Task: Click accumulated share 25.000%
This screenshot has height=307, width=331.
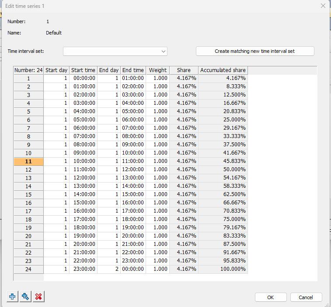Action: click(x=223, y=120)
